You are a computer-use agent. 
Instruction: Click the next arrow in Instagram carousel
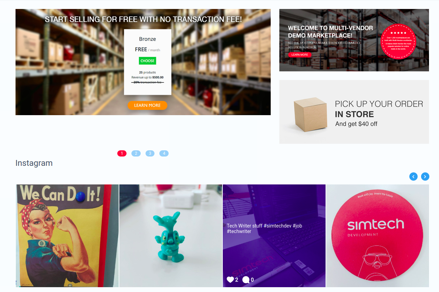(425, 177)
